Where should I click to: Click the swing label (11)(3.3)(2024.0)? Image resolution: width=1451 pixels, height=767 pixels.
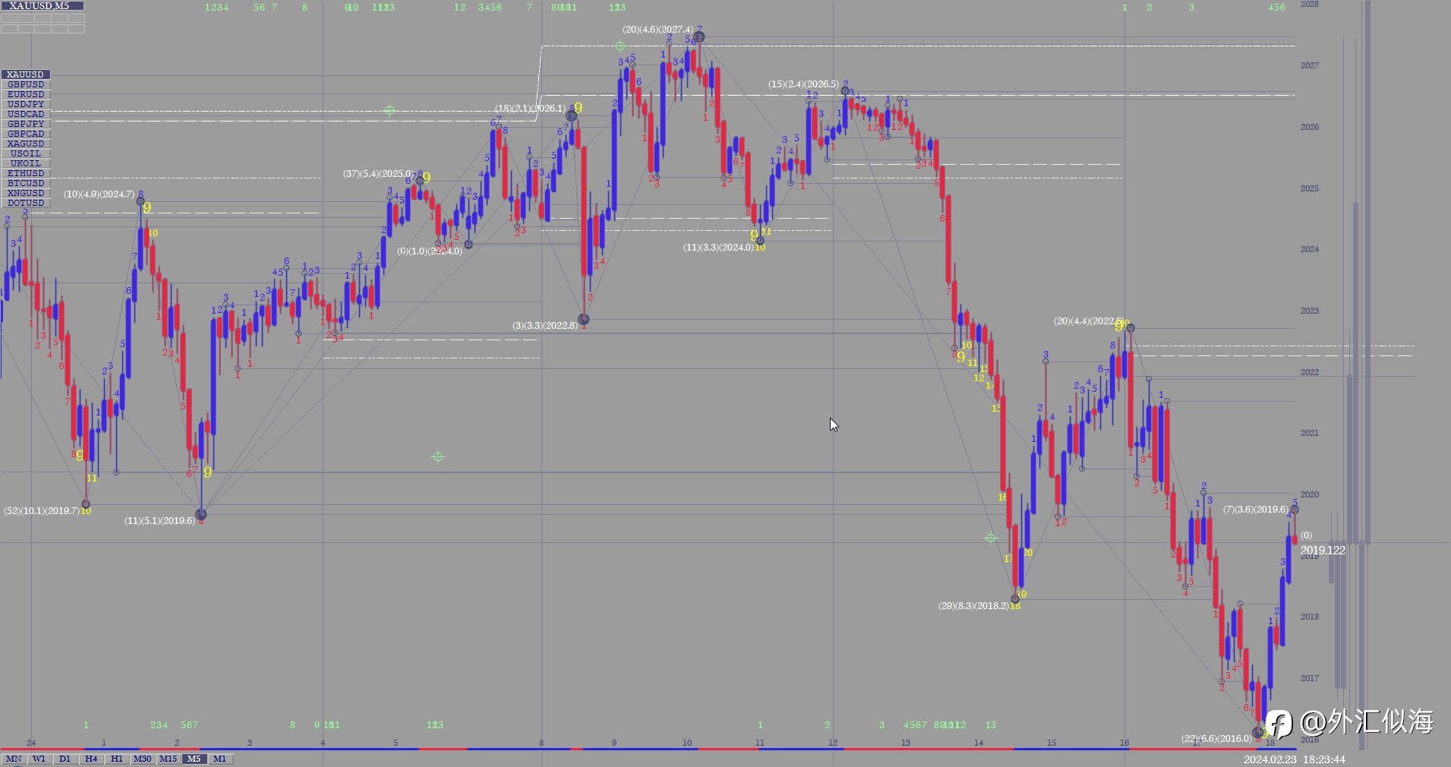click(x=718, y=248)
